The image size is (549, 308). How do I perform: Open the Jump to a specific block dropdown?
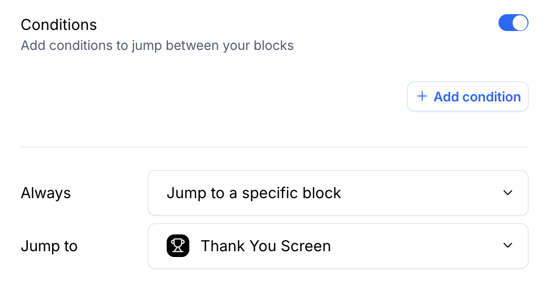(x=338, y=193)
